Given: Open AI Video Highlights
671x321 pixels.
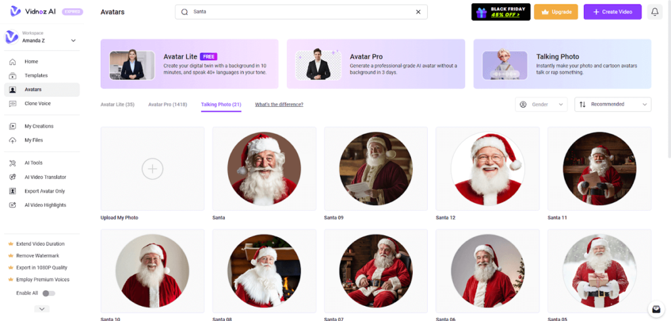Looking at the screenshot, I should point(41,205).
